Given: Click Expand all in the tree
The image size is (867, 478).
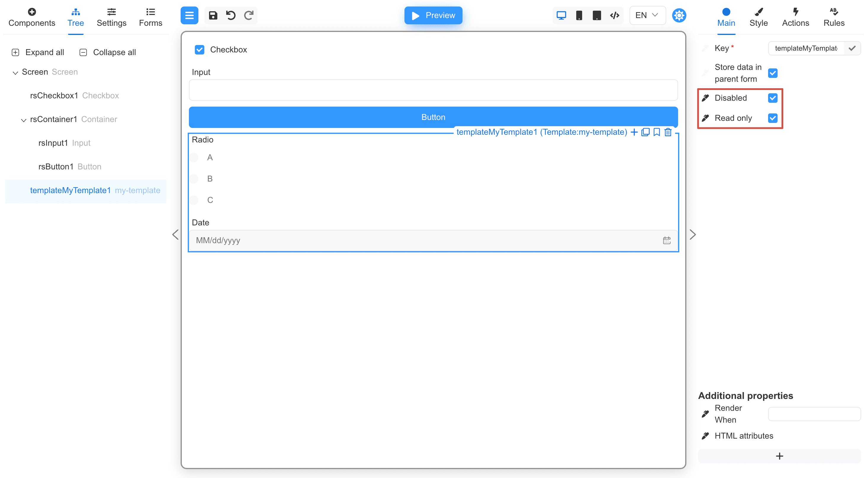Looking at the screenshot, I should (x=38, y=52).
